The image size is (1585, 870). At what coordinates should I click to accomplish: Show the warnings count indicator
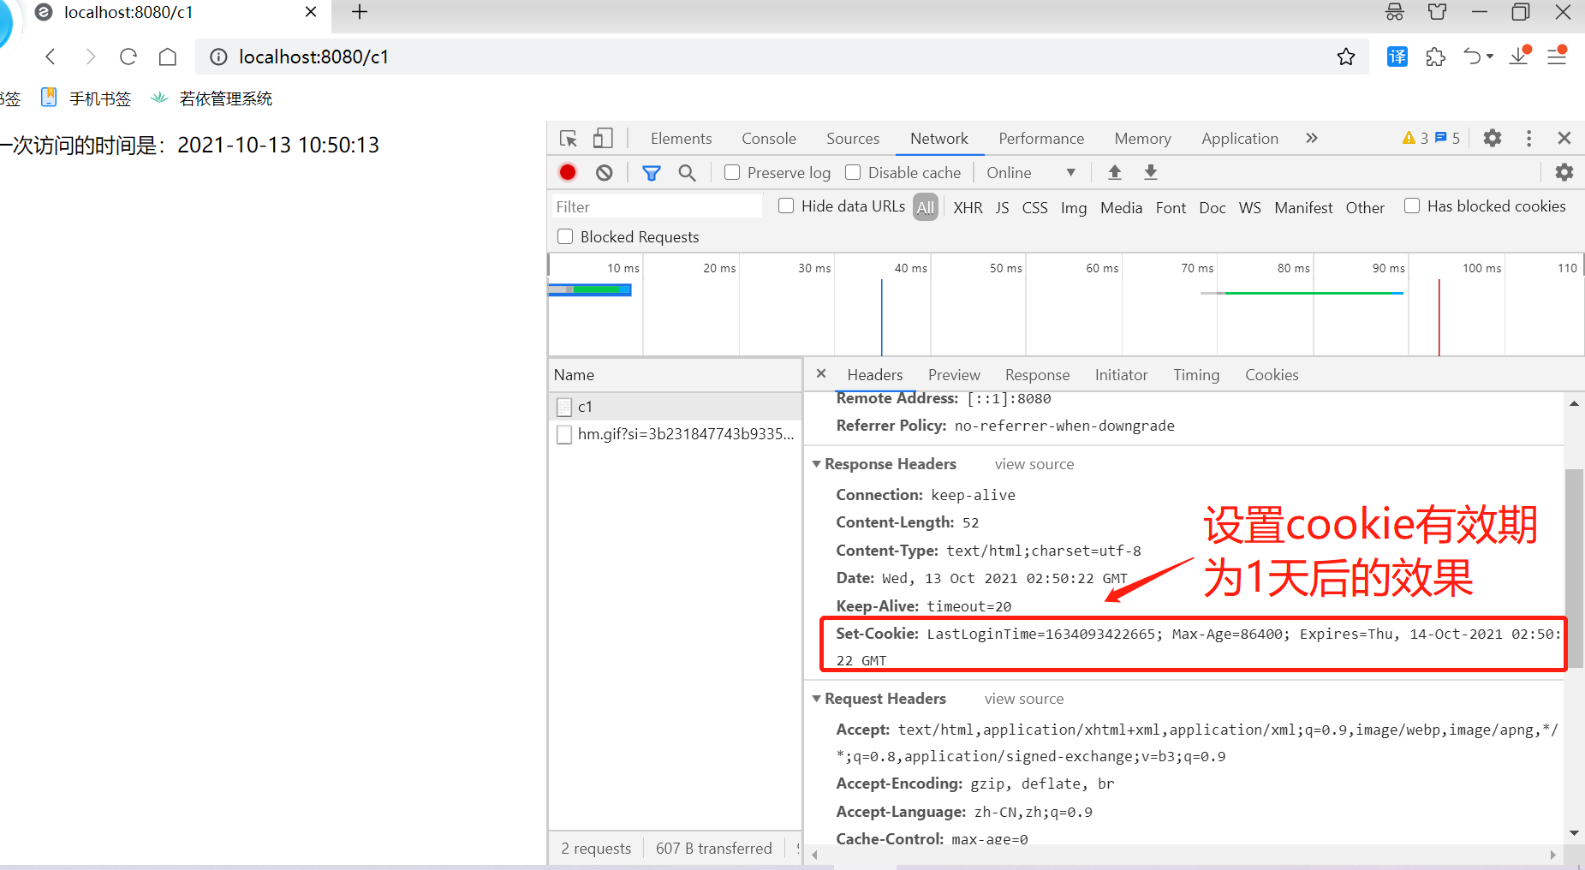point(1415,138)
